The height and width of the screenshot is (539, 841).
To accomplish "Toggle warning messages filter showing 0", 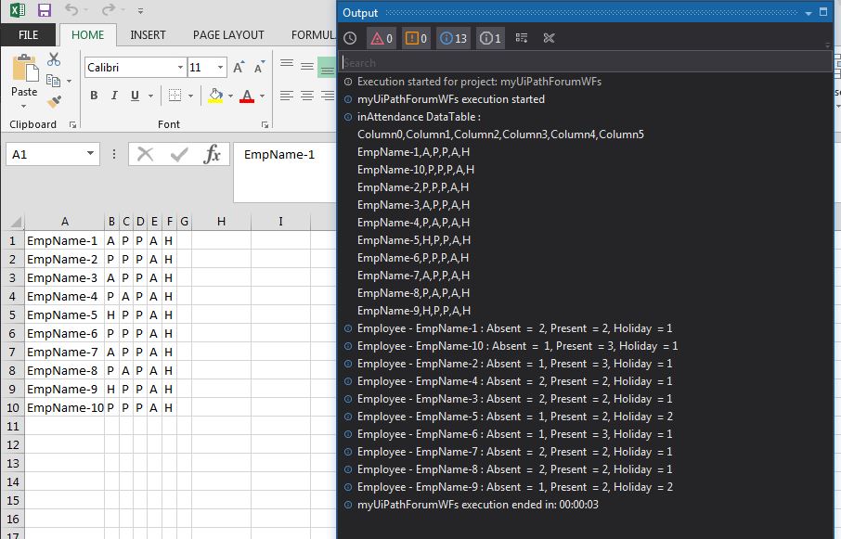I will [x=416, y=38].
